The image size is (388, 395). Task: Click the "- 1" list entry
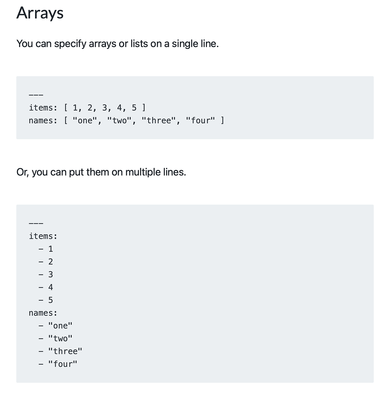tap(46, 249)
